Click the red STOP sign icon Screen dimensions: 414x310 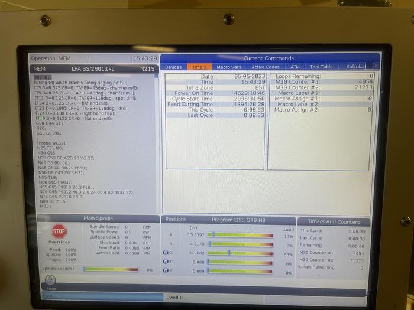click(x=59, y=231)
